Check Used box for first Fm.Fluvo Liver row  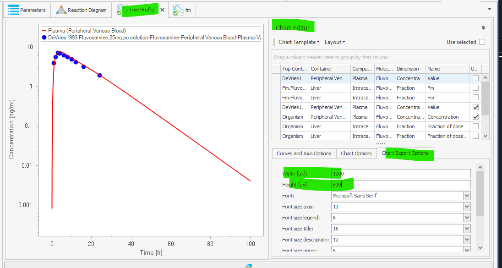476,88
